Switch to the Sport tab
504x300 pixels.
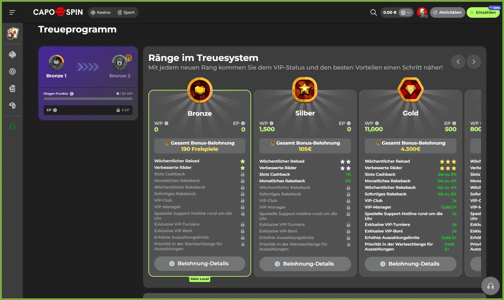tap(126, 12)
